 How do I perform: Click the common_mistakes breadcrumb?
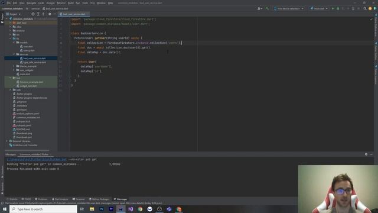pyautogui.click(x=12, y=8)
